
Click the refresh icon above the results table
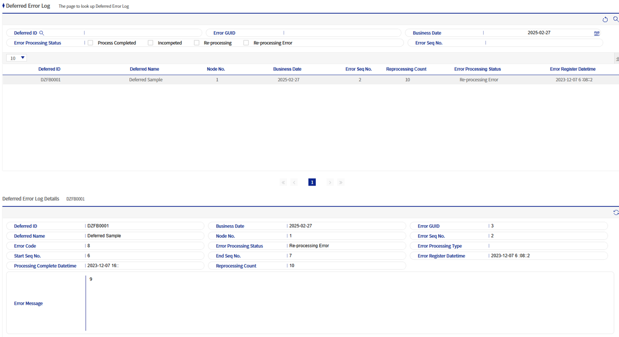(605, 19)
